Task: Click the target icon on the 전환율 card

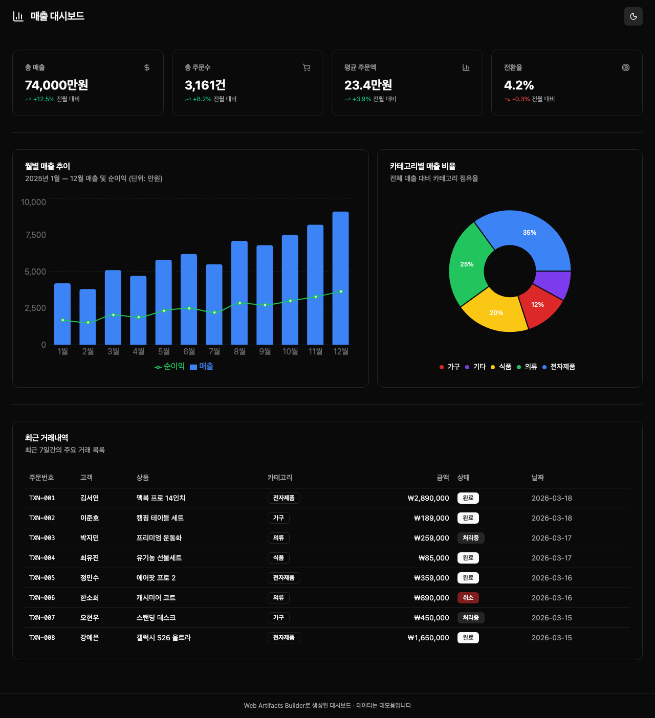Action: pyautogui.click(x=626, y=67)
